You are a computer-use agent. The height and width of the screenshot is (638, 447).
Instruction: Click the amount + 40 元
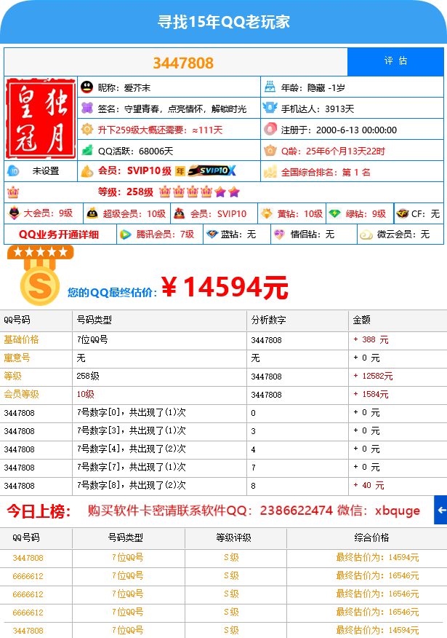pos(369,485)
